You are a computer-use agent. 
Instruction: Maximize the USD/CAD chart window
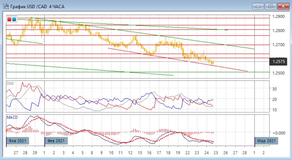(x=271, y=6)
